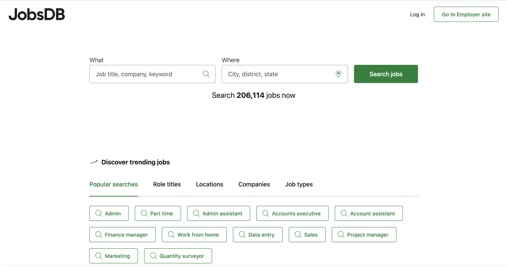The width and height of the screenshot is (507, 267).
Task: Click the search icon on Marketing chip
Action: (99, 256)
